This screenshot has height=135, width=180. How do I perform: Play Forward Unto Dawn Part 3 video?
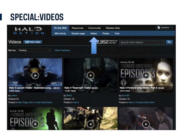tap(145, 75)
